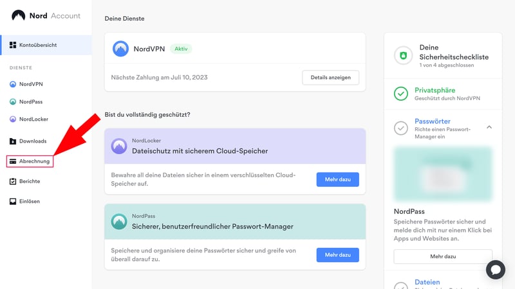
Task: Click the NordVPN service icon in card
Action: 120,49
